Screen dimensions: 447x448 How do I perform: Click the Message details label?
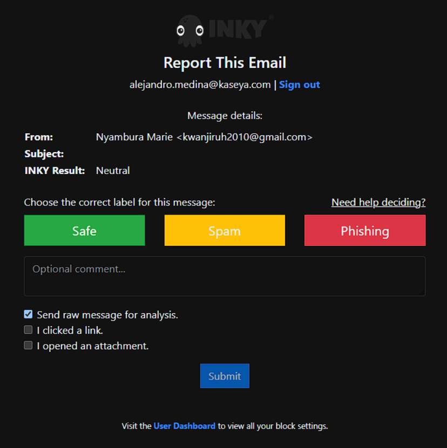(x=225, y=116)
